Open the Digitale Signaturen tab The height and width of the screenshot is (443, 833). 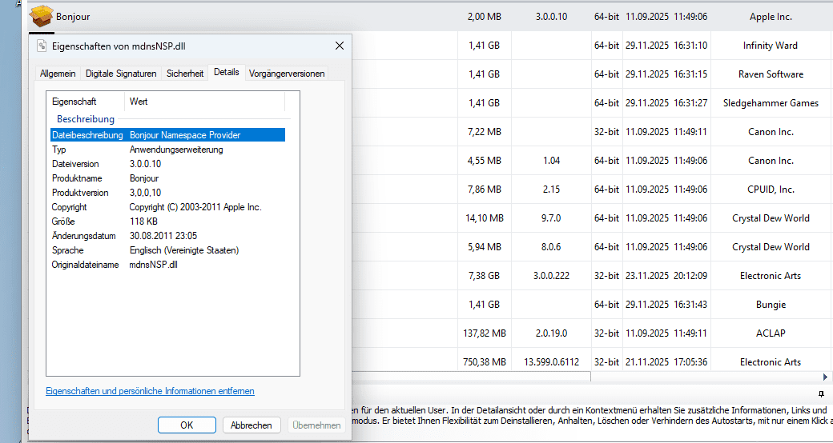pyautogui.click(x=121, y=74)
